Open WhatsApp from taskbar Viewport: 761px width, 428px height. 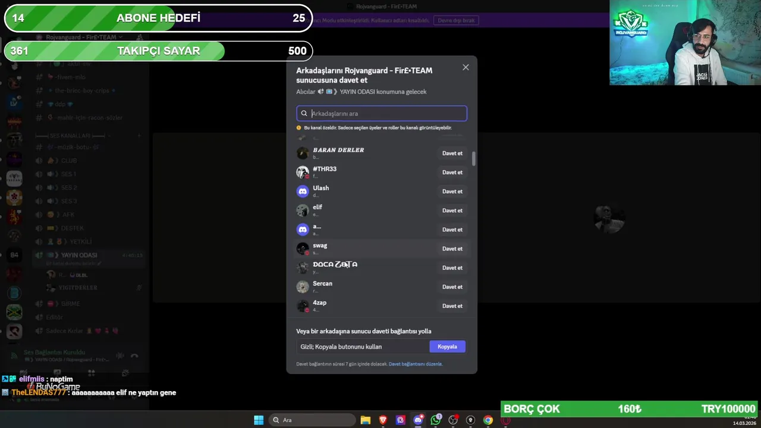click(436, 420)
